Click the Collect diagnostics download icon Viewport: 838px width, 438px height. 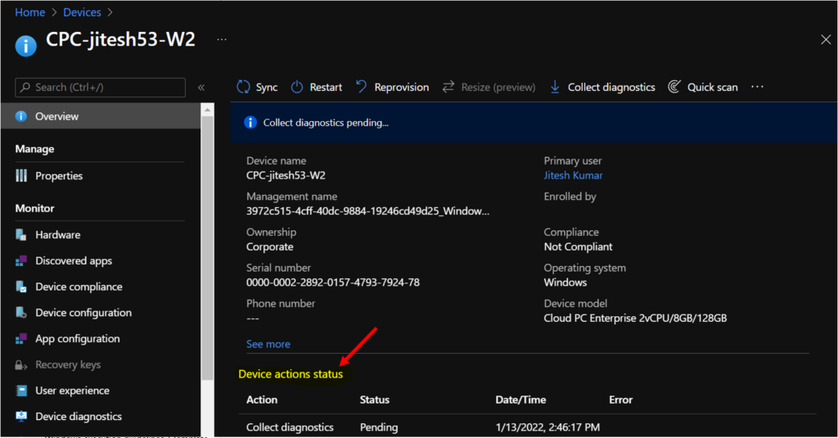pyautogui.click(x=555, y=87)
